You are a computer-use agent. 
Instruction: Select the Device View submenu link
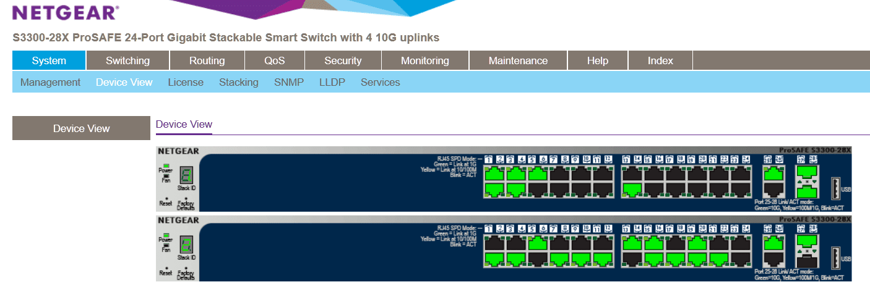click(x=124, y=82)
